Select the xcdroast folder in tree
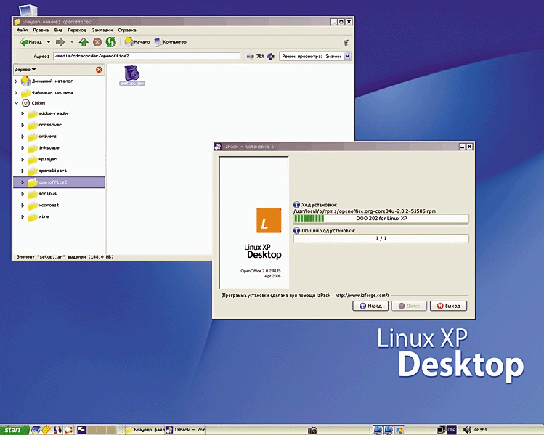 pyautogui.click(x=44, y=206)
